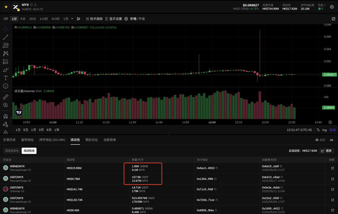Switch to 价格 price view
Screen dimensions: 338x214
point(133,19)
